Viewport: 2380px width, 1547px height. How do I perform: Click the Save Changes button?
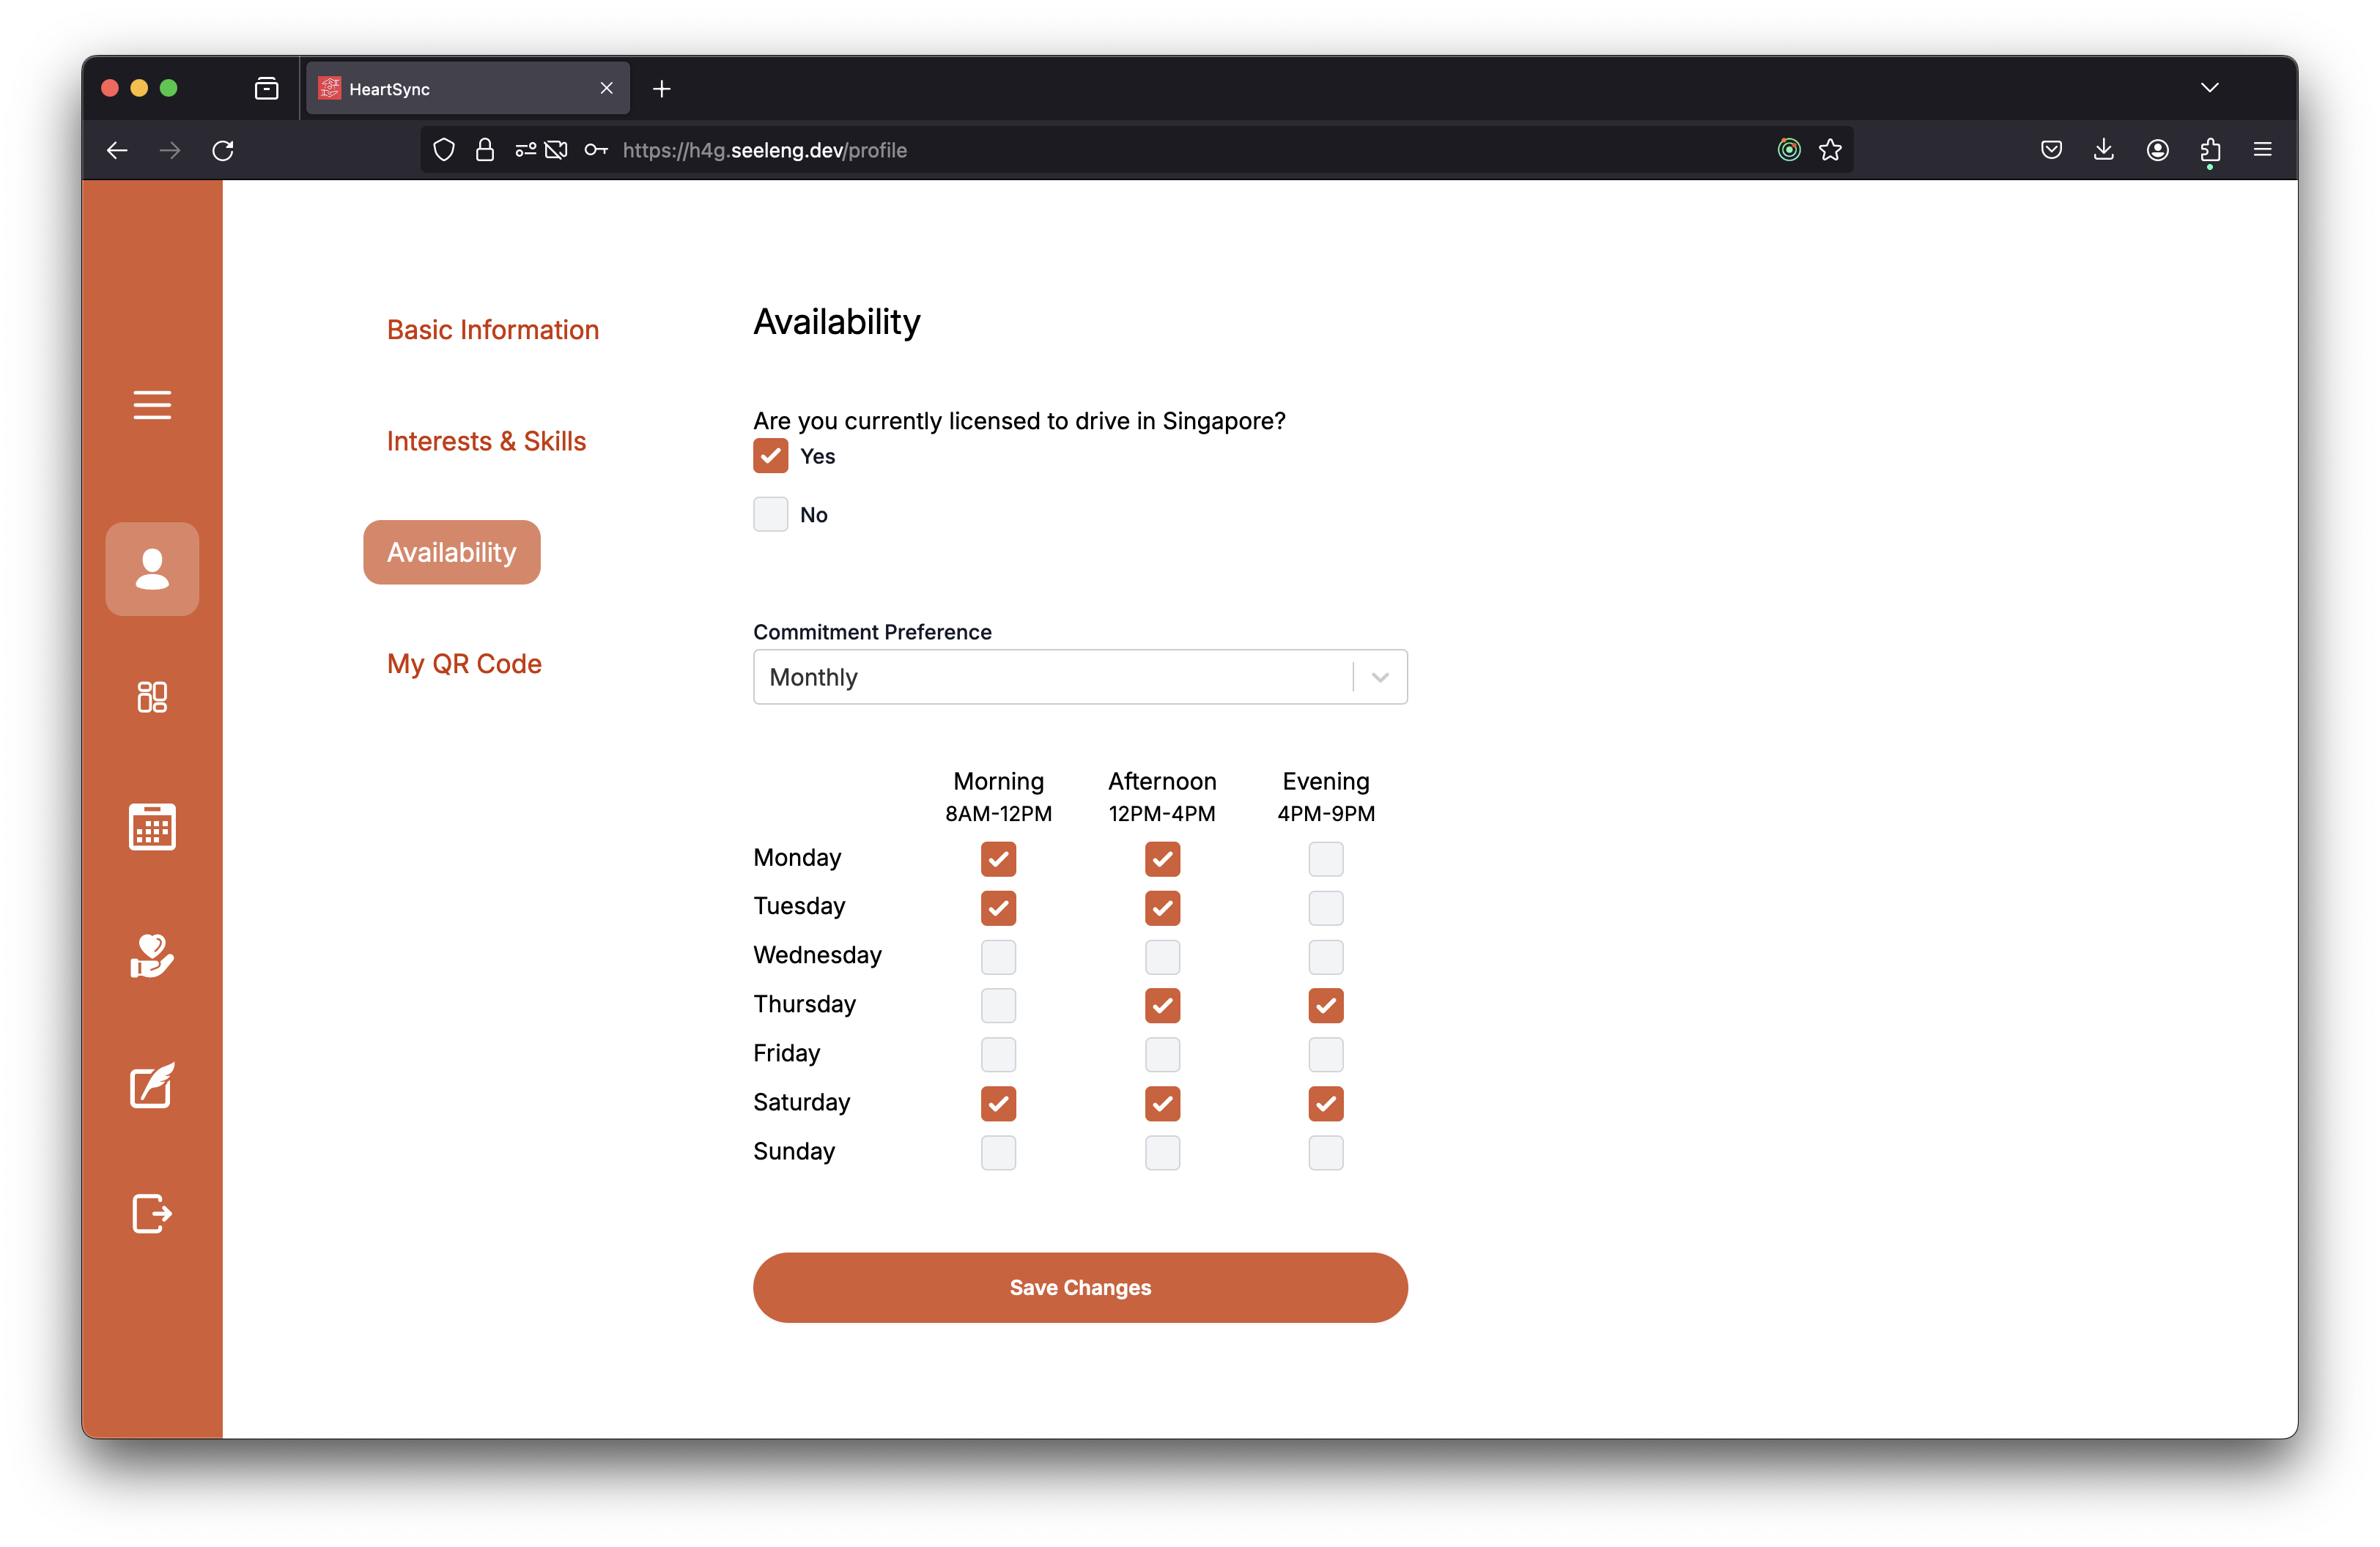[x=1080, y=1287]
